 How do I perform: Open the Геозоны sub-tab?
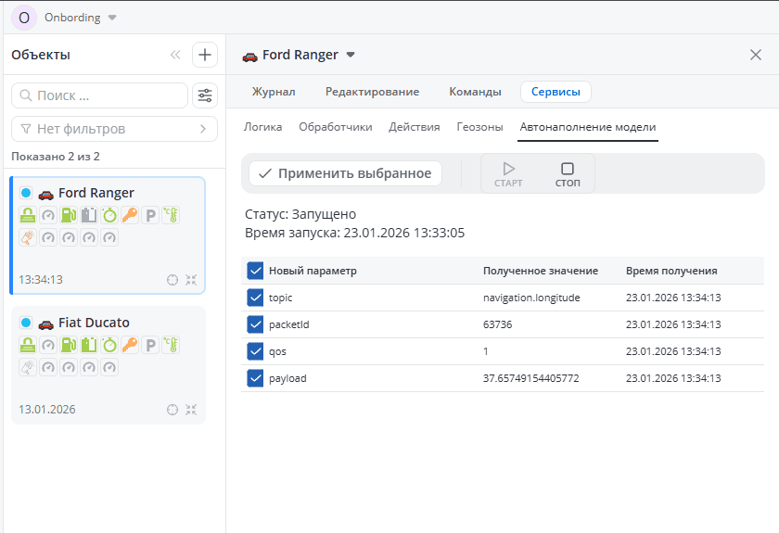coord(480,127)
